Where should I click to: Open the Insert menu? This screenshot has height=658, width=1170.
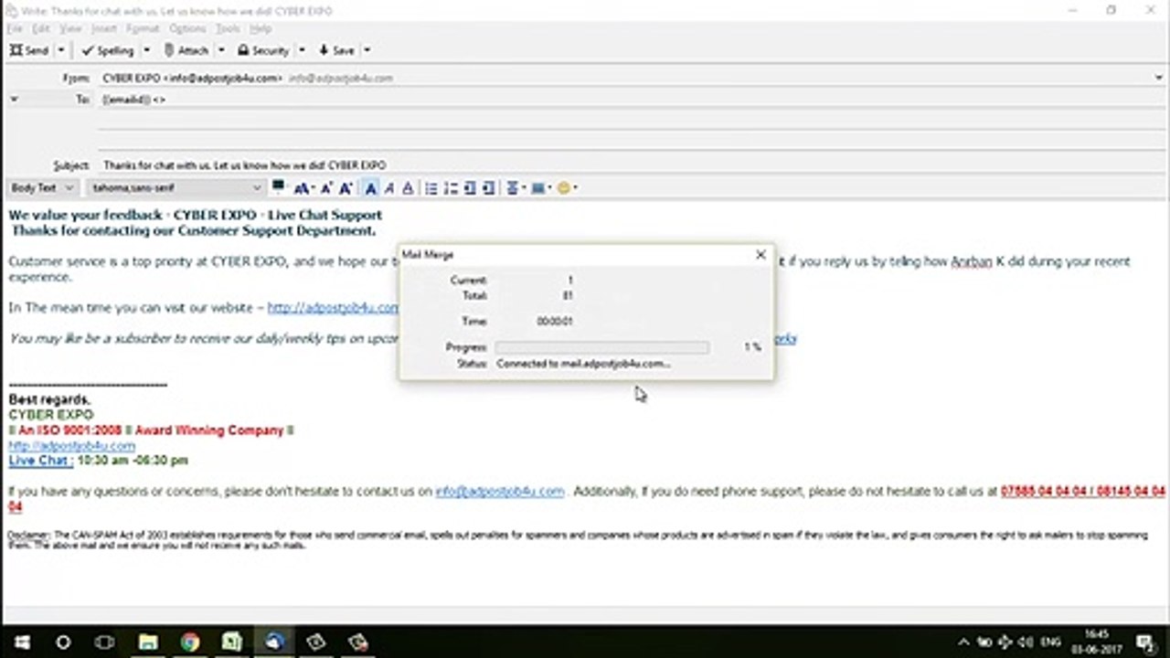(x=103, y=29)
